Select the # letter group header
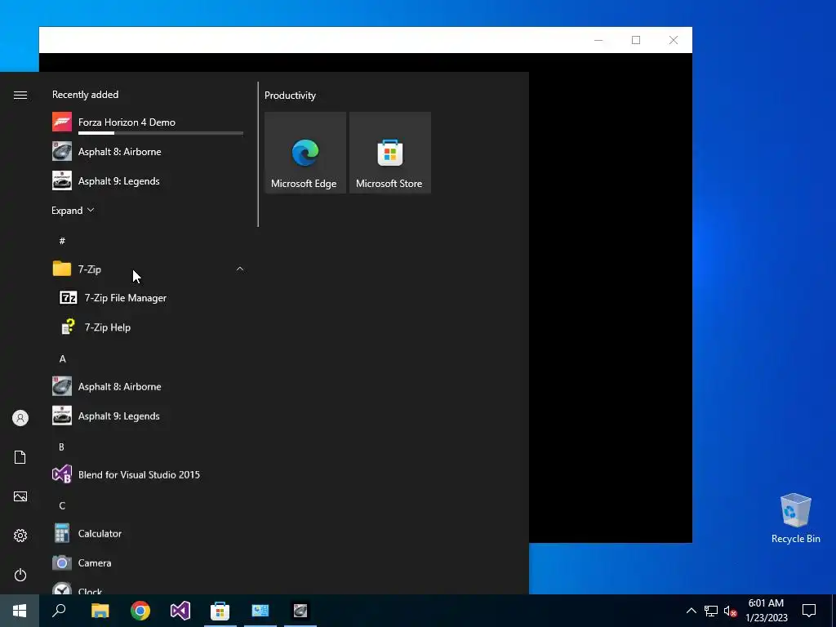836x627 pixels. point(62,241)
